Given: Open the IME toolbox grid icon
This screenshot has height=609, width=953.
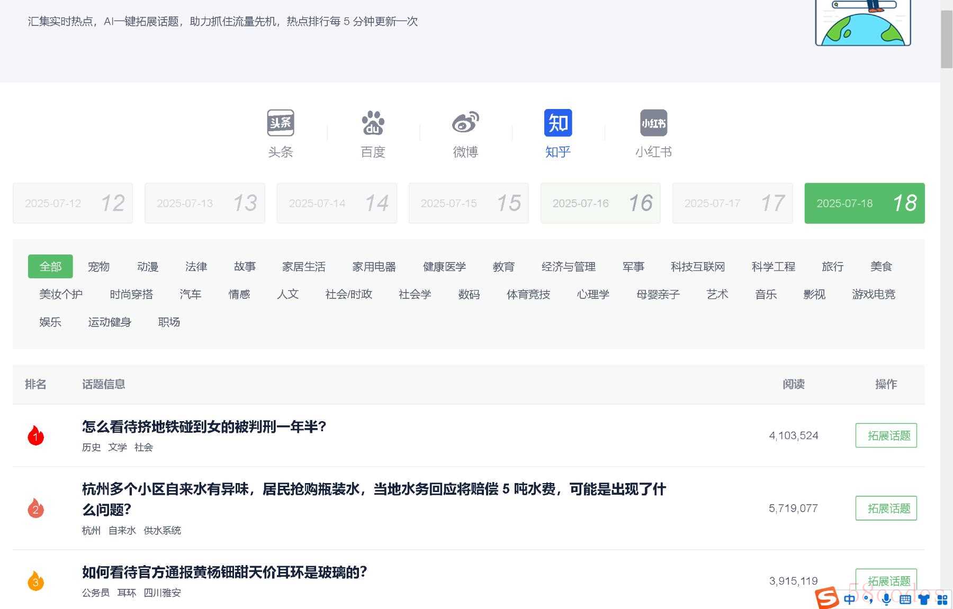Looking at the screenshot, I should [x=942, y=599].
